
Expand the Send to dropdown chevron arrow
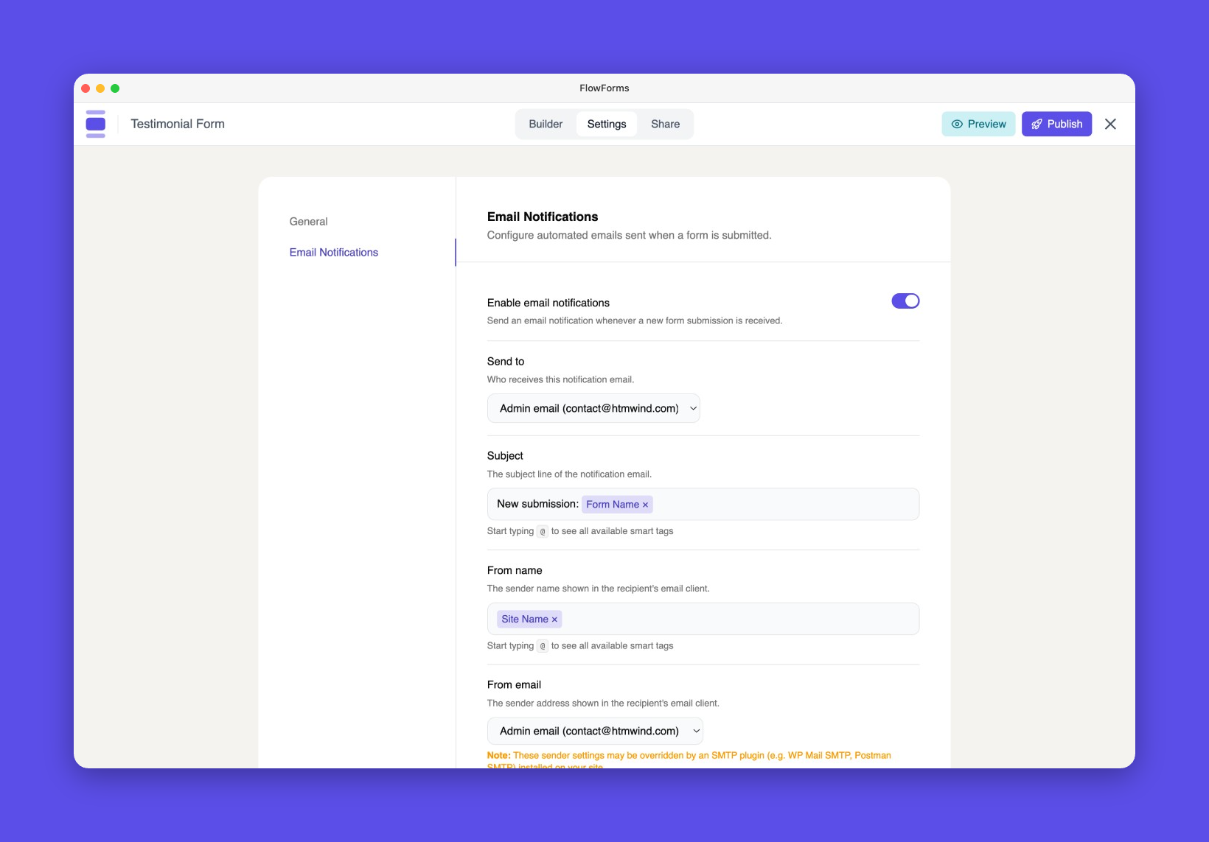(692, 408)
